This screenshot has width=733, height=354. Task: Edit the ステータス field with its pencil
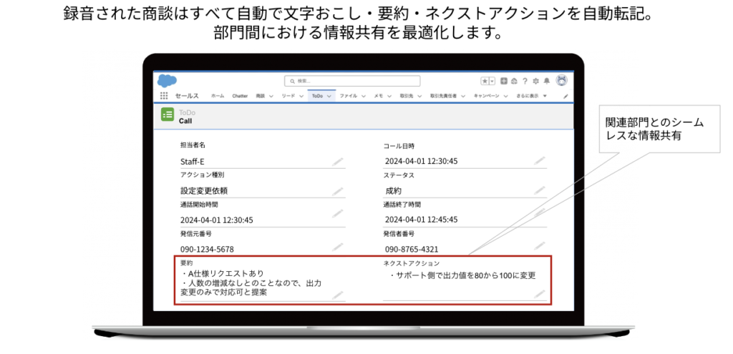(540, 190)
